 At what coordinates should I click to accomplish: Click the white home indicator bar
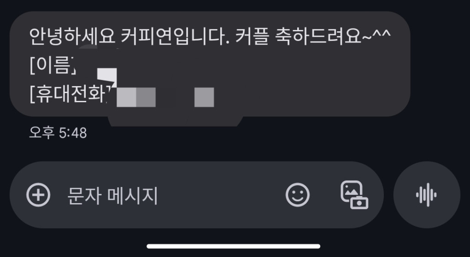tap(234, 246)
